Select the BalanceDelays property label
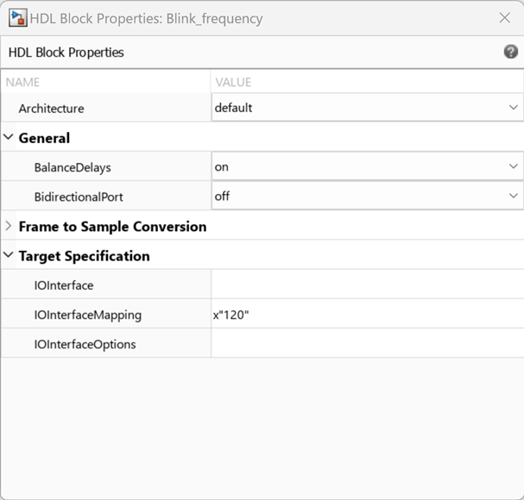 tap(73, 167)
